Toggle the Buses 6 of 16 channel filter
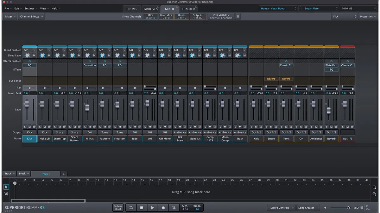380x213 pixels. pos(182,16)
